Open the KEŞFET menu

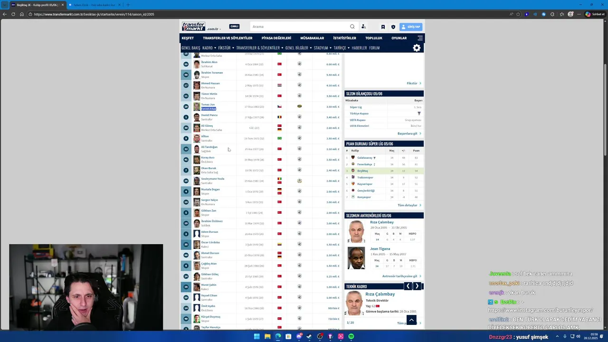point(188,38)
